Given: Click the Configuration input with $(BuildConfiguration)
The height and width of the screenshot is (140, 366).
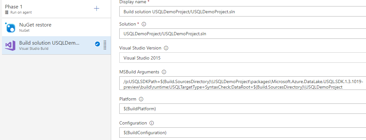Looking at the screenshot, I should 242,133.
